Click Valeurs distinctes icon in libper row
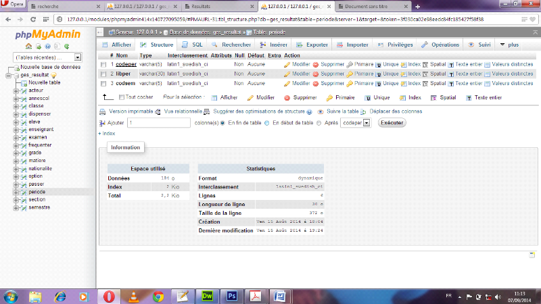Image resolution: width=541 pixels, height=304 pixels. pos(487,74)
